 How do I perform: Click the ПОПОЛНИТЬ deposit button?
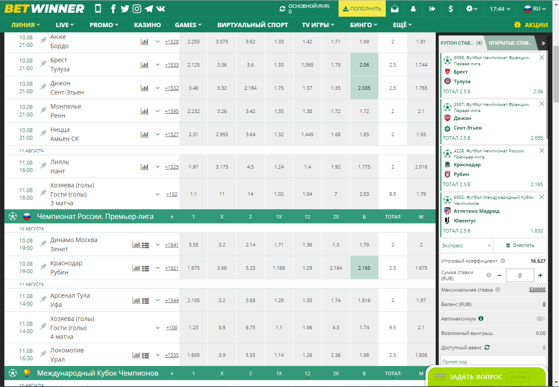point(362,9)
